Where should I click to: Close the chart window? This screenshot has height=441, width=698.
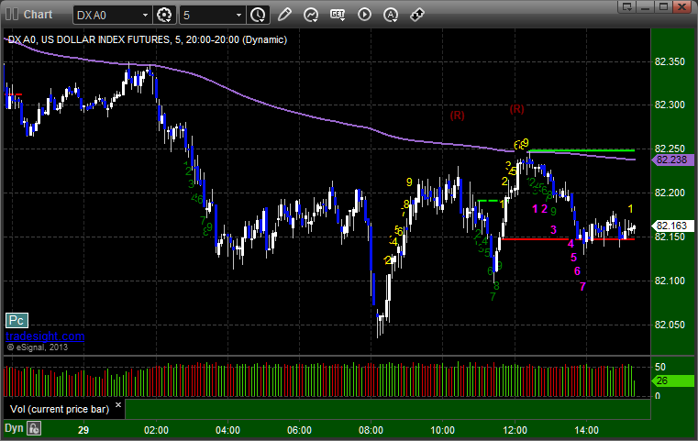pos(682,6)
